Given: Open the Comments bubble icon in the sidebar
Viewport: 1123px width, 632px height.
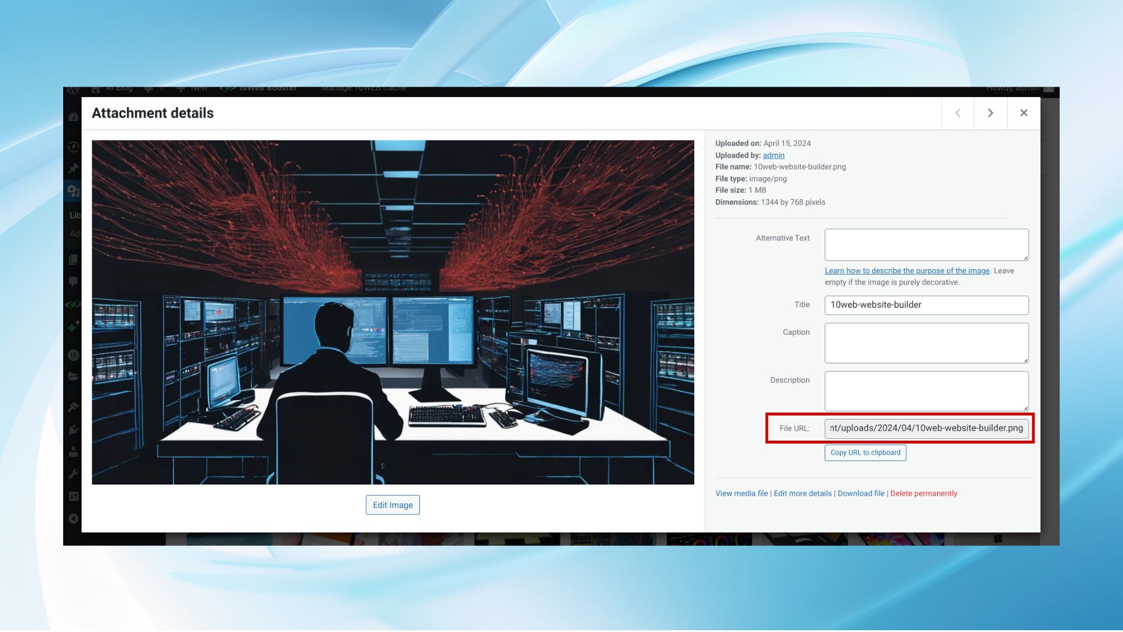Looking at the screenshot, I should [73, 281].
